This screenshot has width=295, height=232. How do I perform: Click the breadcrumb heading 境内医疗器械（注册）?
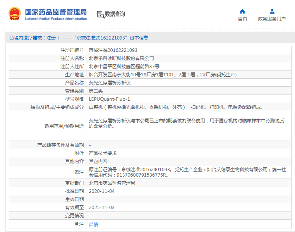coord(37,38)
